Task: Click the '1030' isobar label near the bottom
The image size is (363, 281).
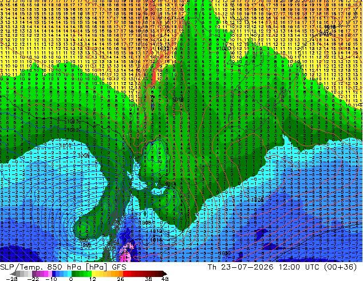Action: point(224,253)
